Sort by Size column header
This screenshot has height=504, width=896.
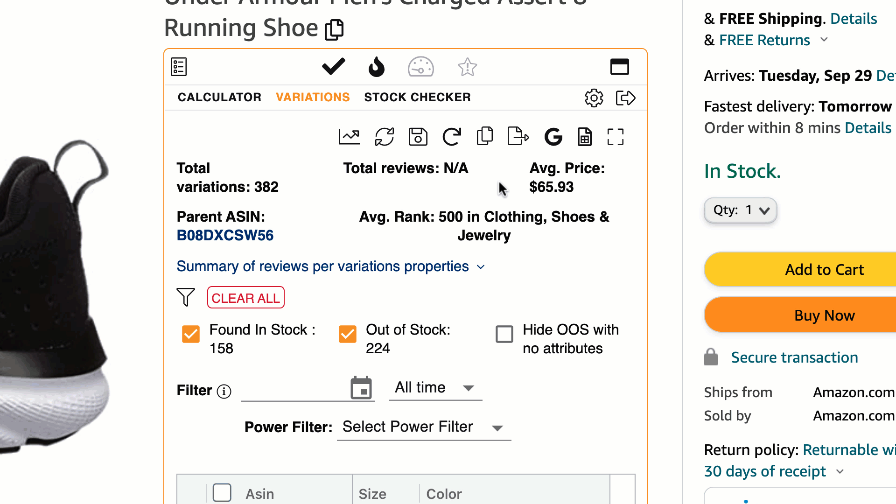pyautogui.click(x=372, y=494)
